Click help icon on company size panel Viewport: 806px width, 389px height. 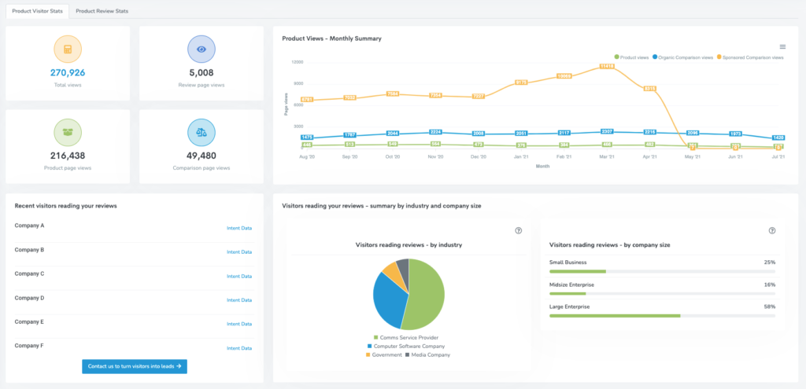click(771, 230)
